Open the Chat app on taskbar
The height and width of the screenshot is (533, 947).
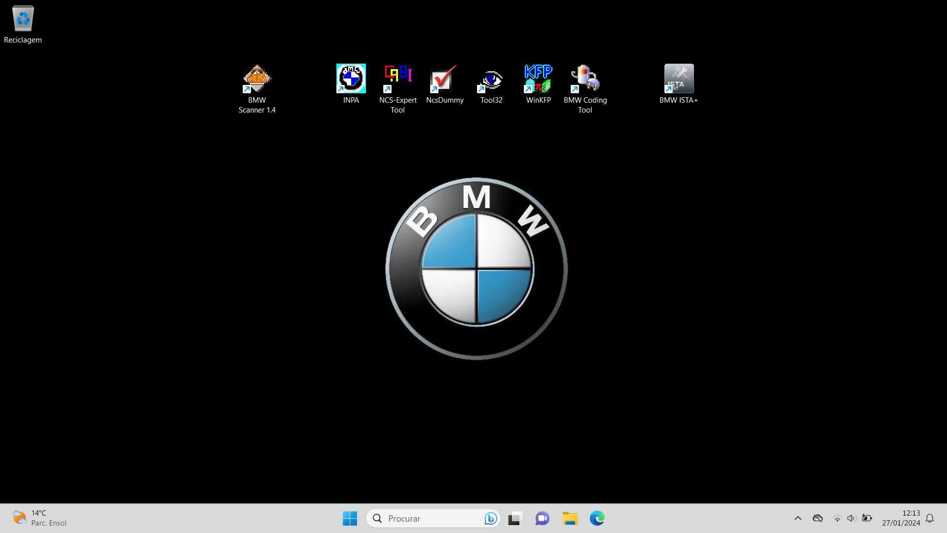(x=542, y=518)
